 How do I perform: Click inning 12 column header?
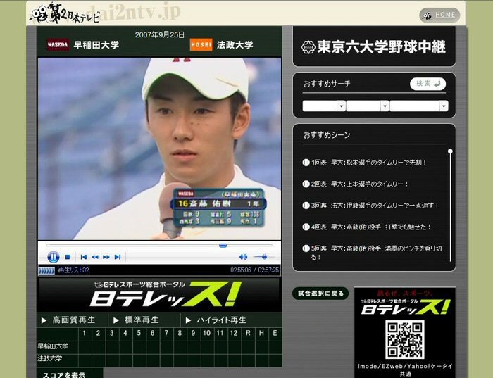point(234,333)
